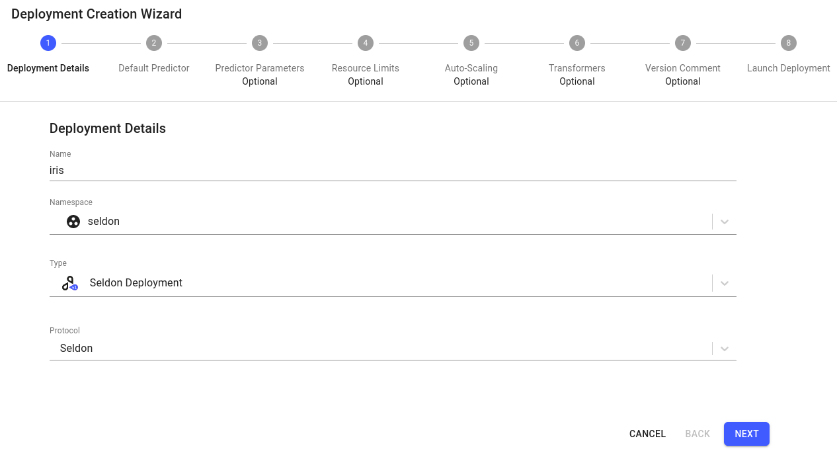Expand the Namespace dropdown chevron

point(725,222)
